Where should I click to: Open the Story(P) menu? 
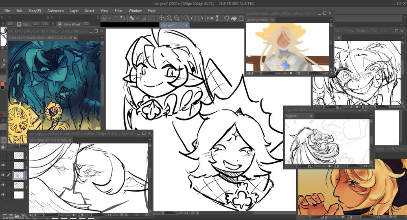click(x=35, y=11)
